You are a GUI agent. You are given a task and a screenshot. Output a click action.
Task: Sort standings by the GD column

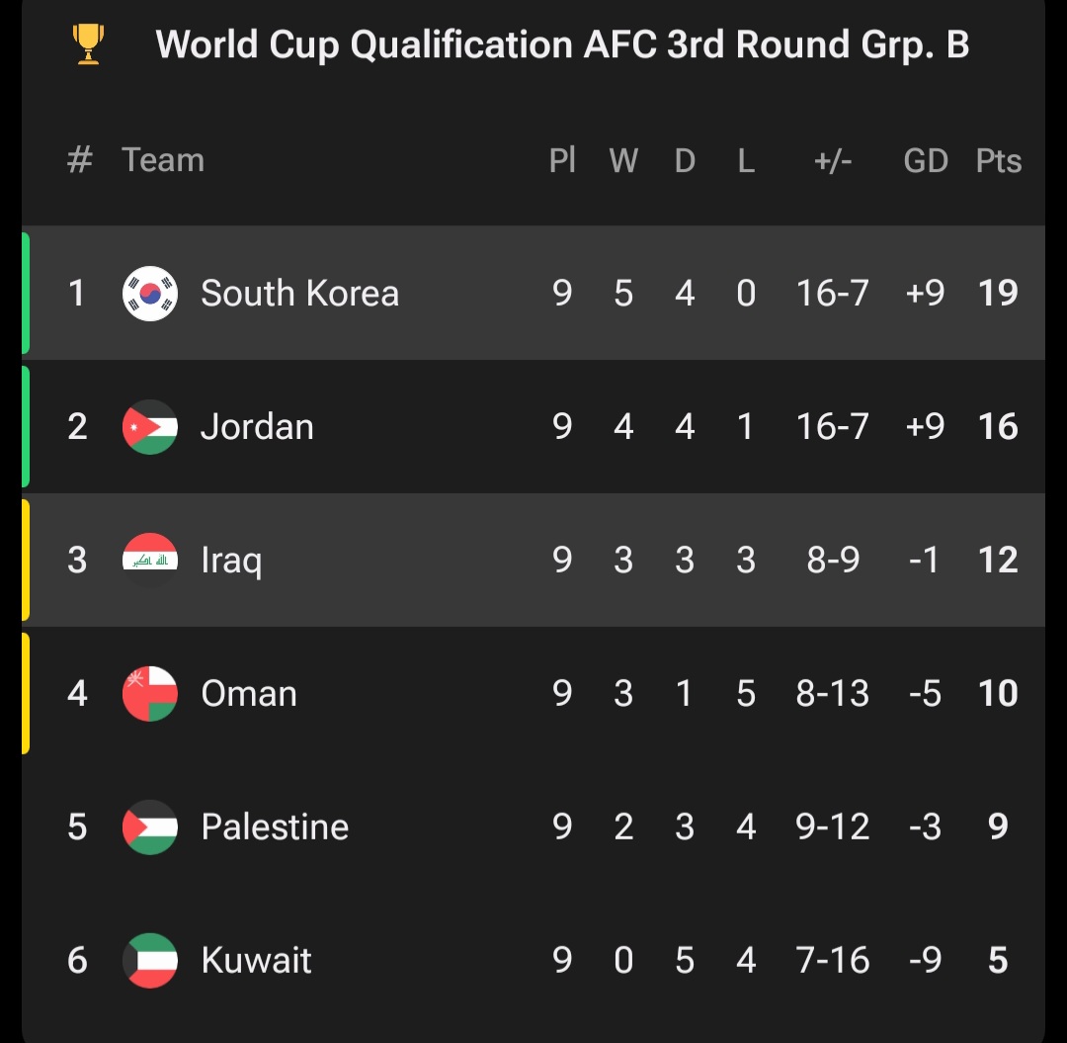[x=926, y=160]
